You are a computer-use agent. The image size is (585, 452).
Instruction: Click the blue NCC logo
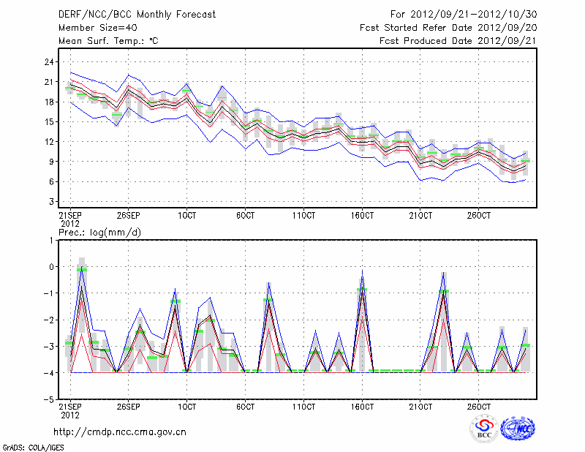(517, 429)
